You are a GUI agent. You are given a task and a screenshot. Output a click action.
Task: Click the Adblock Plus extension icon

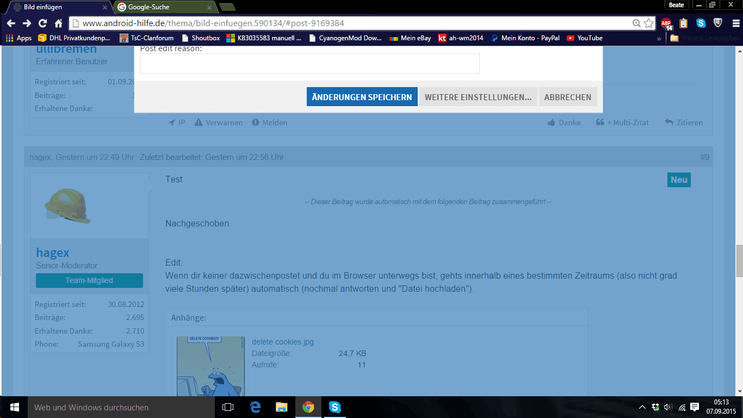[666, 23]
